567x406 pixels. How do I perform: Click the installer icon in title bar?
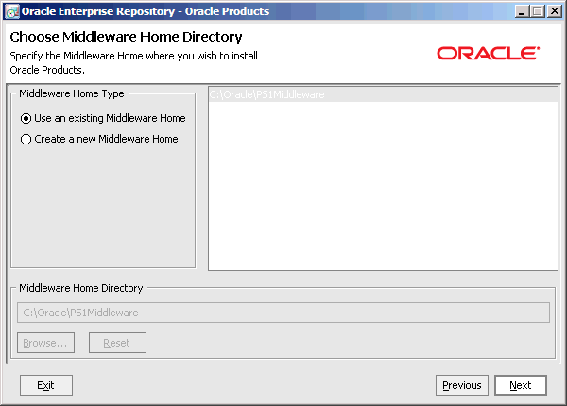pos(12,11)
